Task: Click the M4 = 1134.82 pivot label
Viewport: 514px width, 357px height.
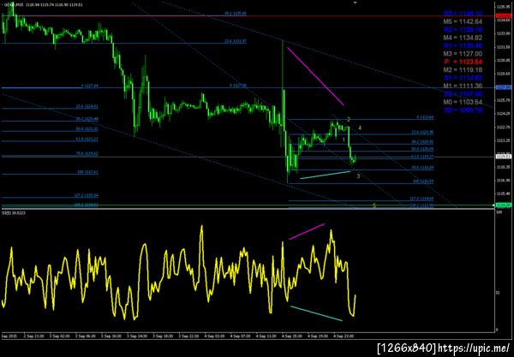Action: click(463, 38)
